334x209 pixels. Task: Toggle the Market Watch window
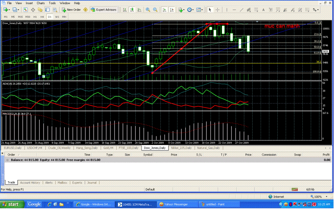pos(25,10)
